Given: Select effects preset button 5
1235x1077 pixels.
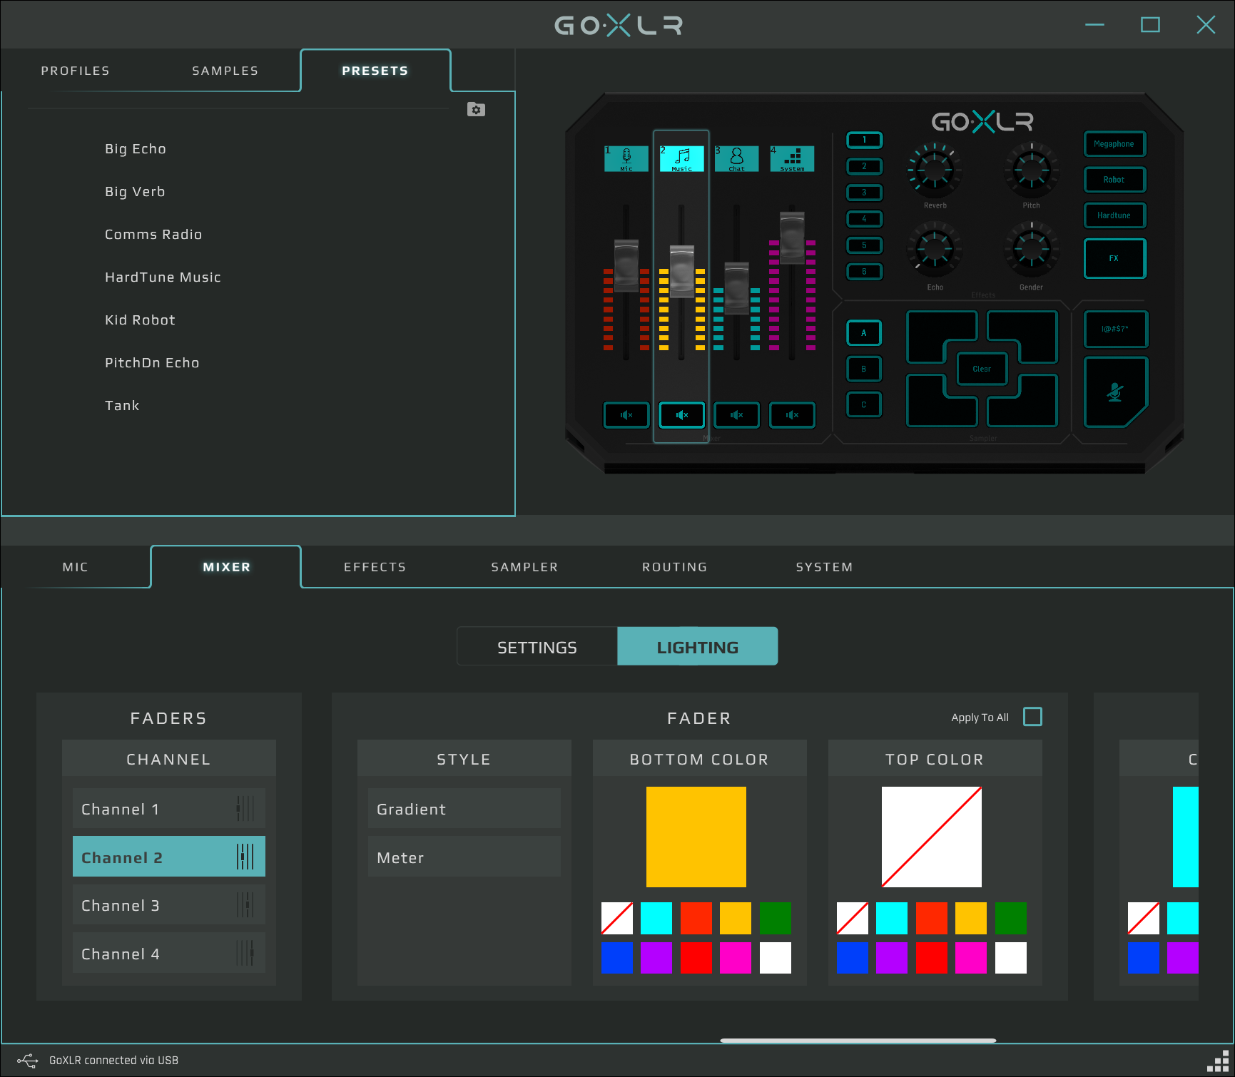Looking at the screenshot, I should [864, 245].
